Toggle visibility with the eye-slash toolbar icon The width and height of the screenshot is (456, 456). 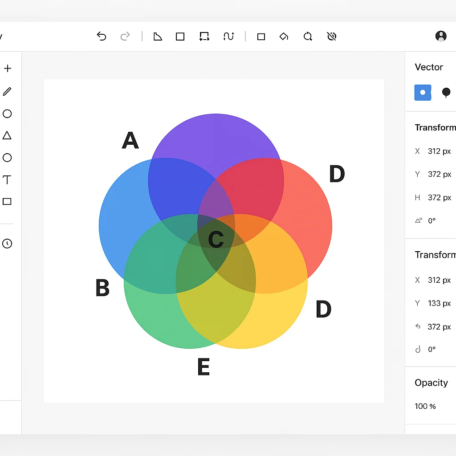[x=332, y=37]
